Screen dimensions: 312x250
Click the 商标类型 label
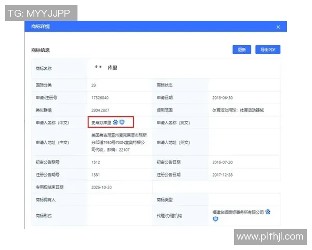coord(164,200)
